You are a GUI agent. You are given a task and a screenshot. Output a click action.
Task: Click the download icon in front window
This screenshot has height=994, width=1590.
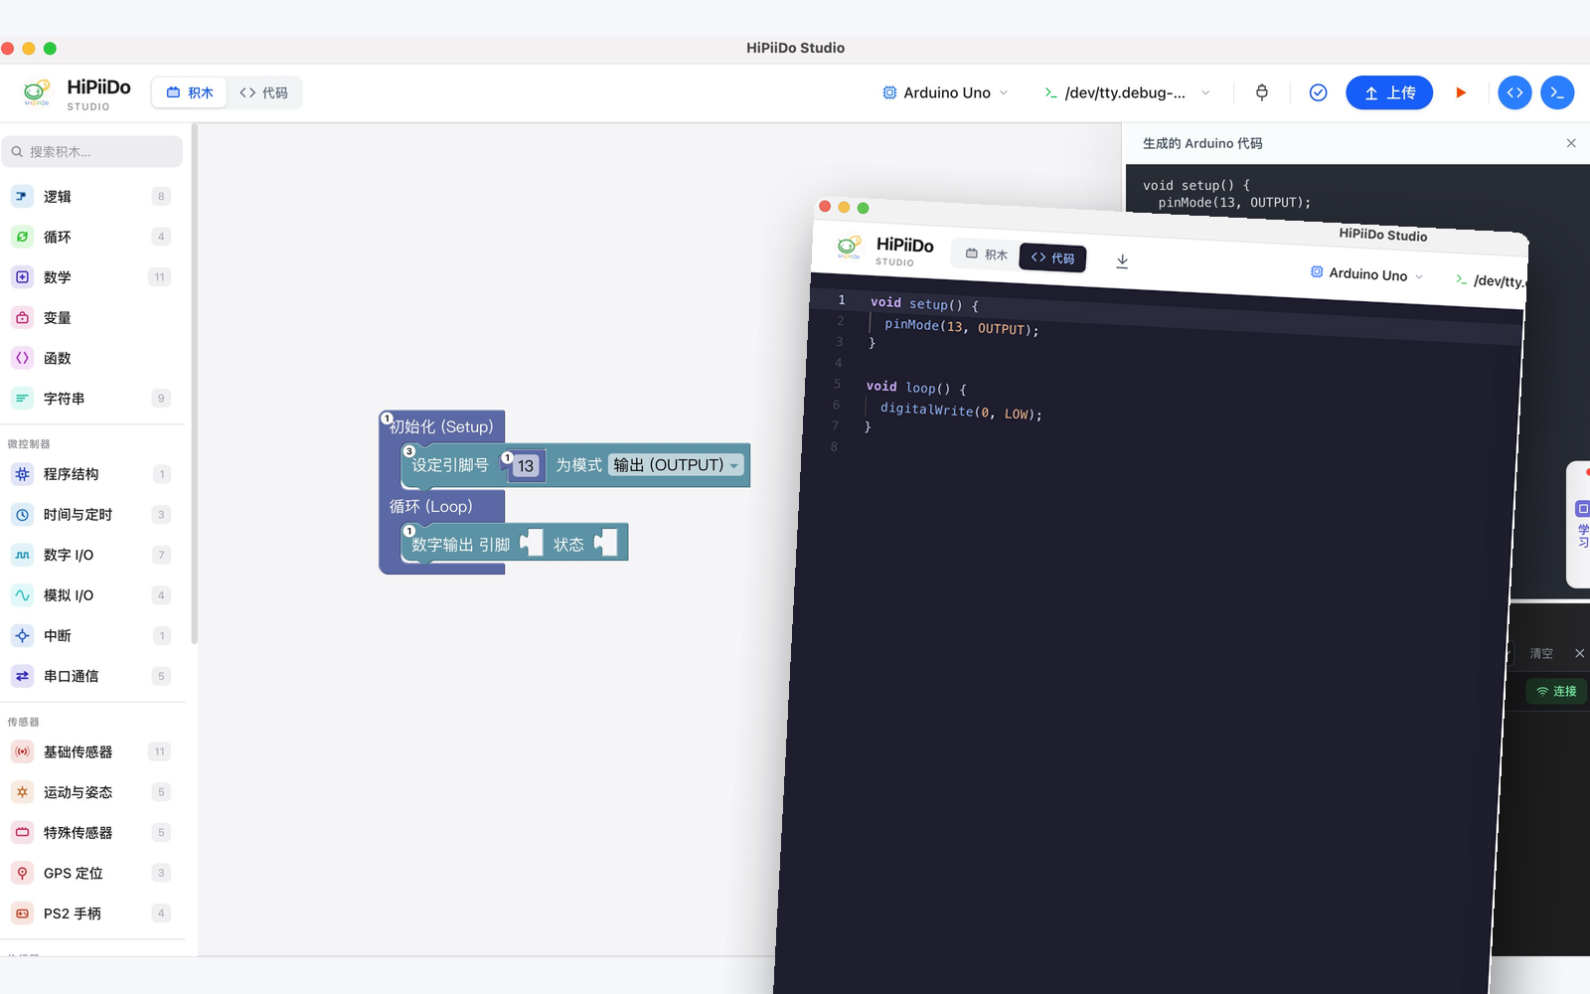click(1122, 261)
